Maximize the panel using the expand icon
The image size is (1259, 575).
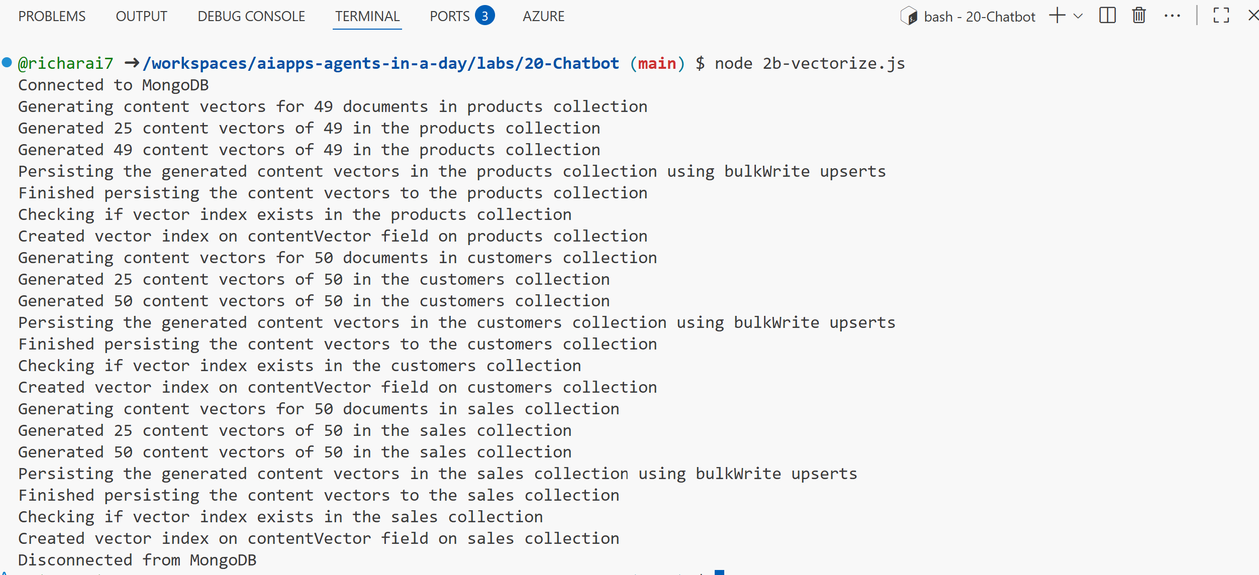click(x=1221, y=16)
